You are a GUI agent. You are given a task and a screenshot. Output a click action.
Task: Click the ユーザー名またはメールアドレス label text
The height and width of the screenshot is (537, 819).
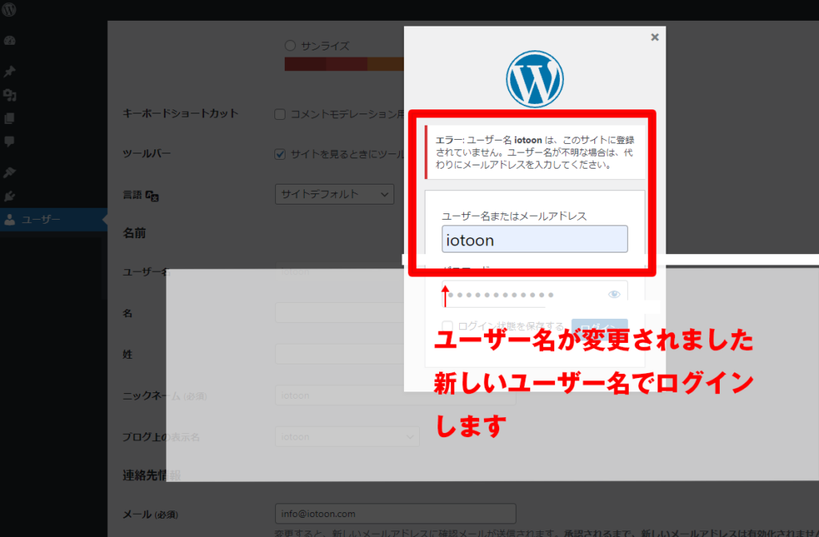click(x=514, y=216)
